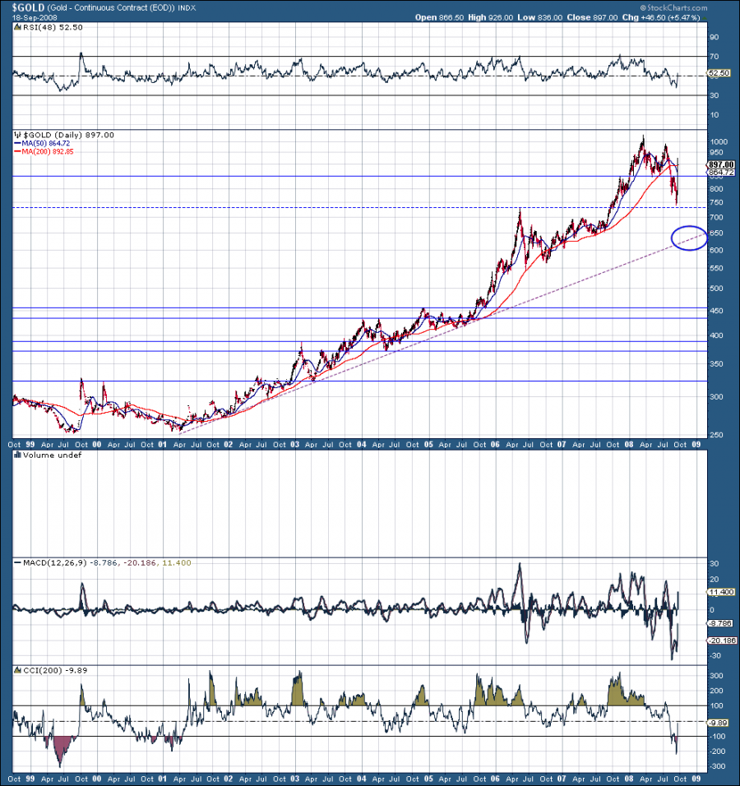
Task: Click the area icon beside CCI(200)
Action: (x=17, y=670)
